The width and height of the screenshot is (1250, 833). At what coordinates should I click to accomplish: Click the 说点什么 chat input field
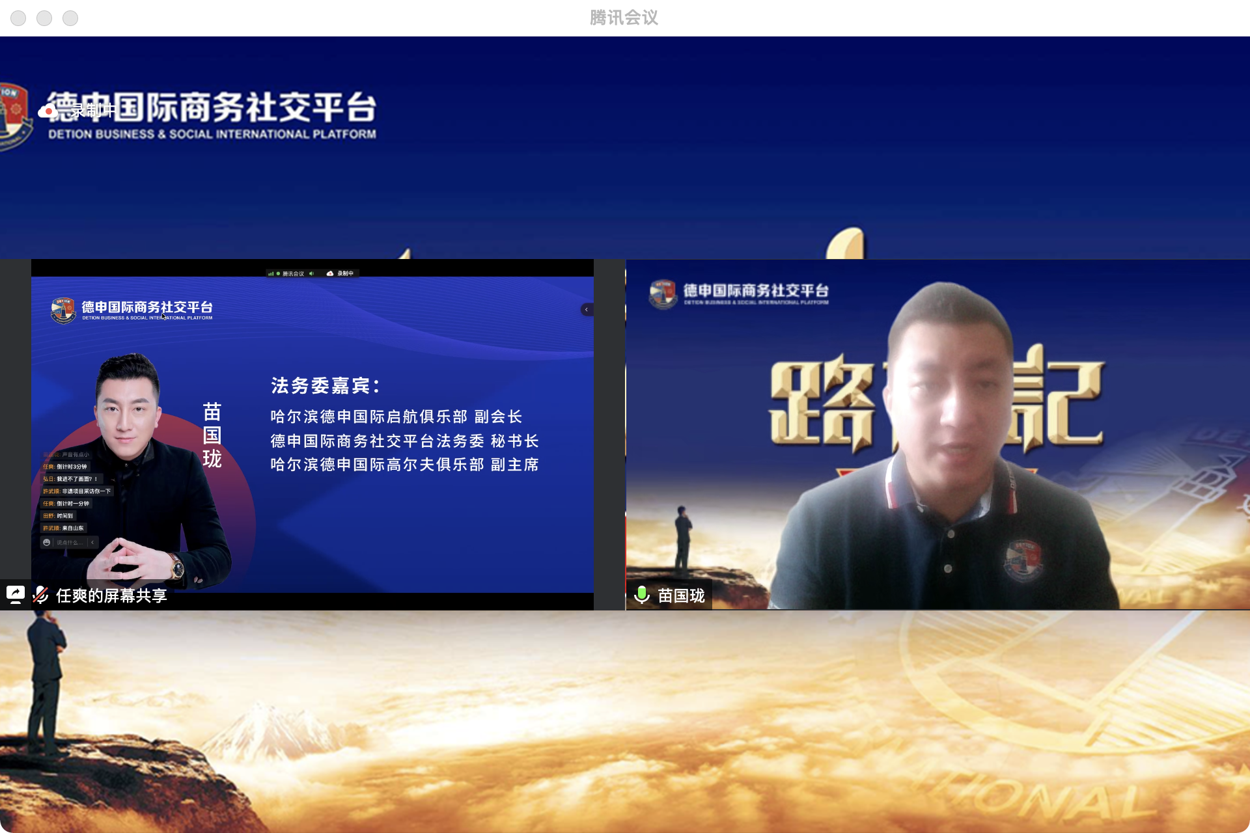point(70,542)
